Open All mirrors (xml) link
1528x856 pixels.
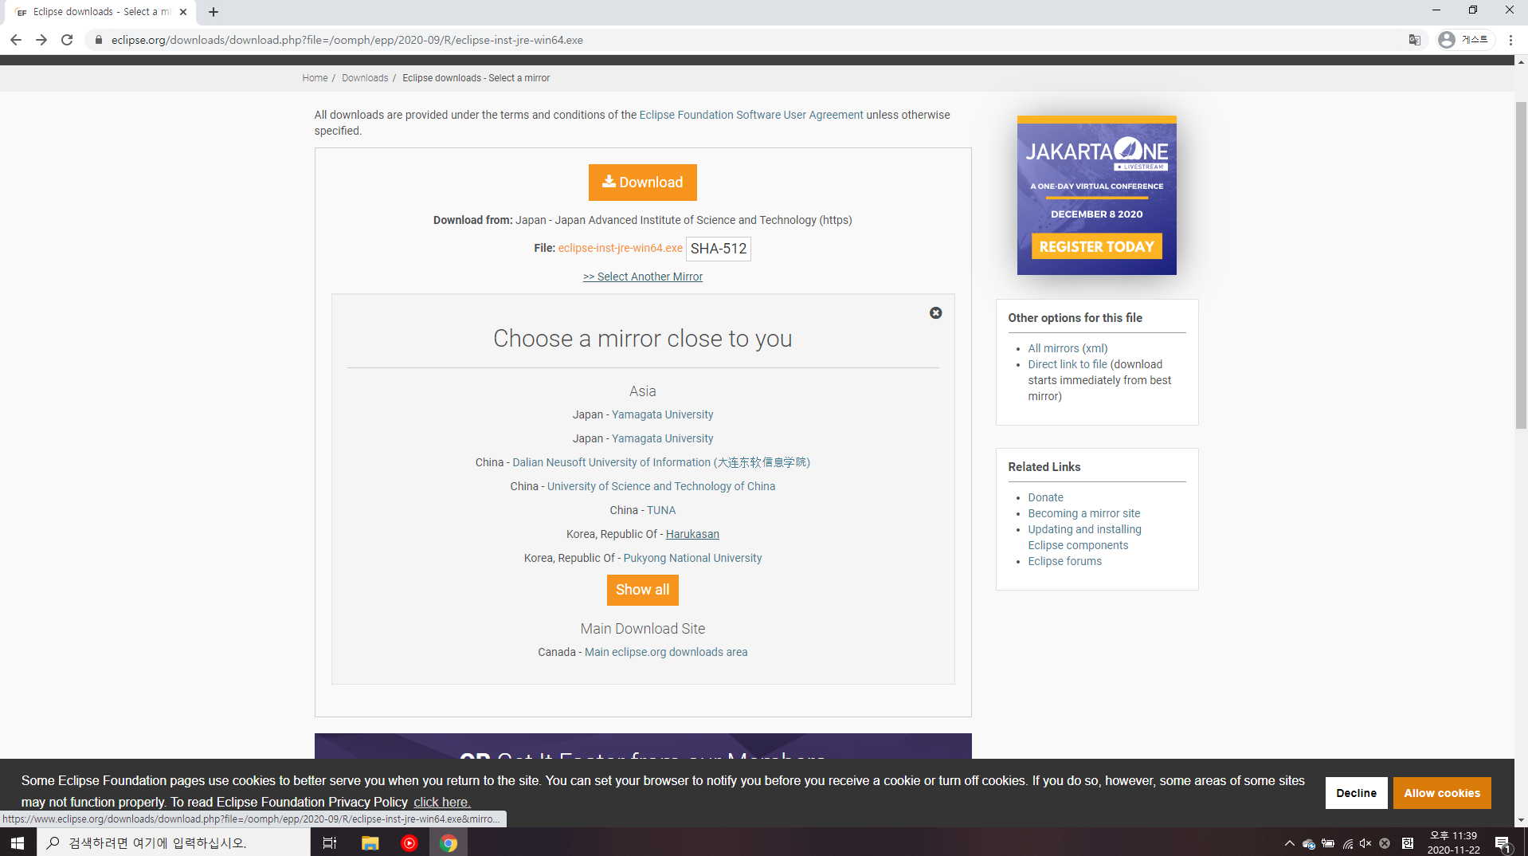point(1068,348)
